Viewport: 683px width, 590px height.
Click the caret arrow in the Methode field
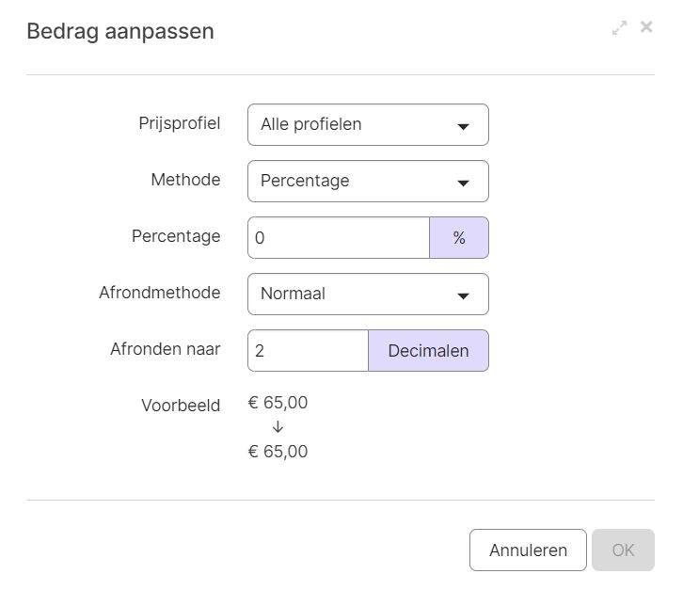(x=463, y=183)
